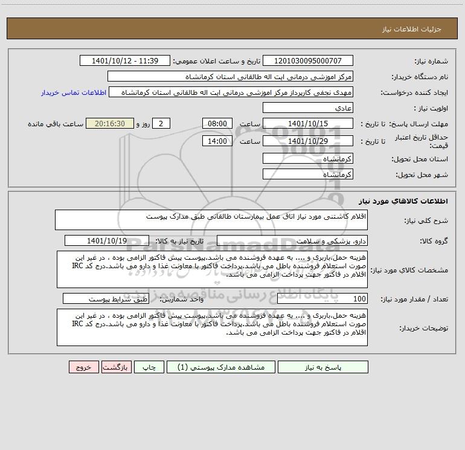Click the توضیحات خریدار text area

[x=212, y=327]
